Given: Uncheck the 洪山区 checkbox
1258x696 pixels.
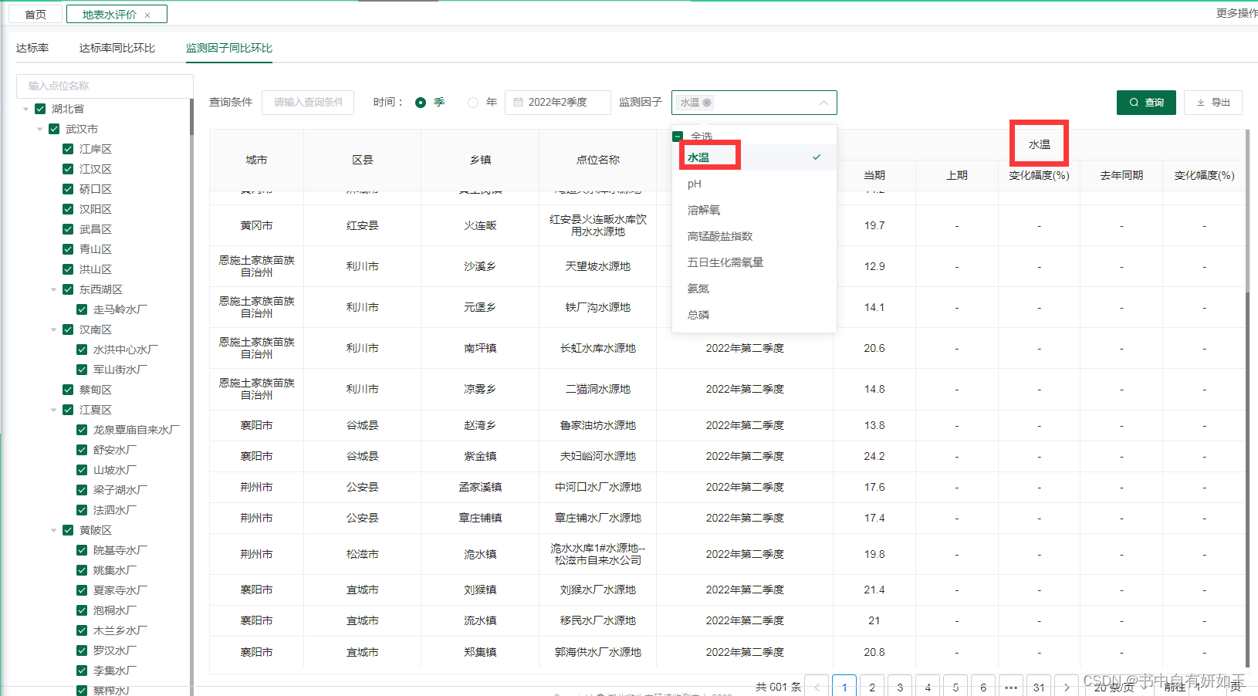Looking at the screenshot, I should (68, 269).
